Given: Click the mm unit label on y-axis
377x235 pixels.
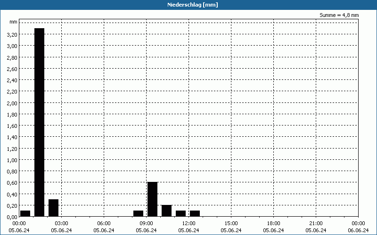Looking at the screenshot, I should (x=14, y=22).
